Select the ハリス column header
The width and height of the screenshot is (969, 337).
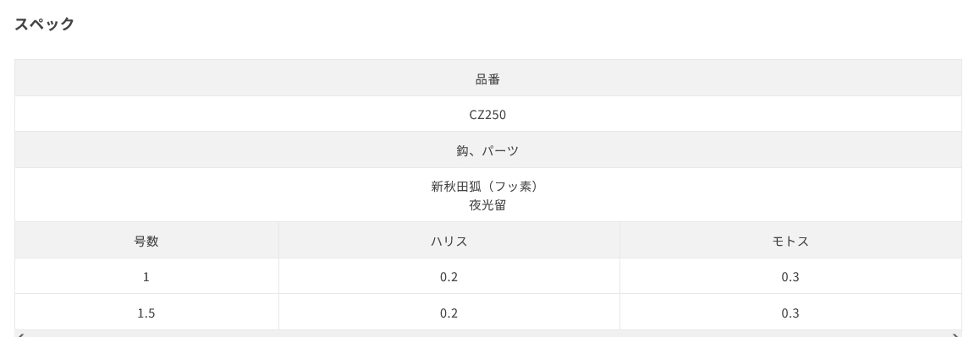coord(449,241)
